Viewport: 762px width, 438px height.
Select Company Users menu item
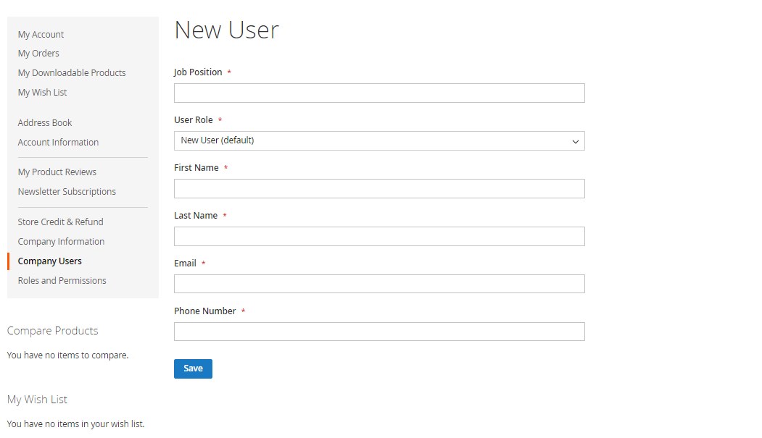pyautogui.click(x=50, y=261)
